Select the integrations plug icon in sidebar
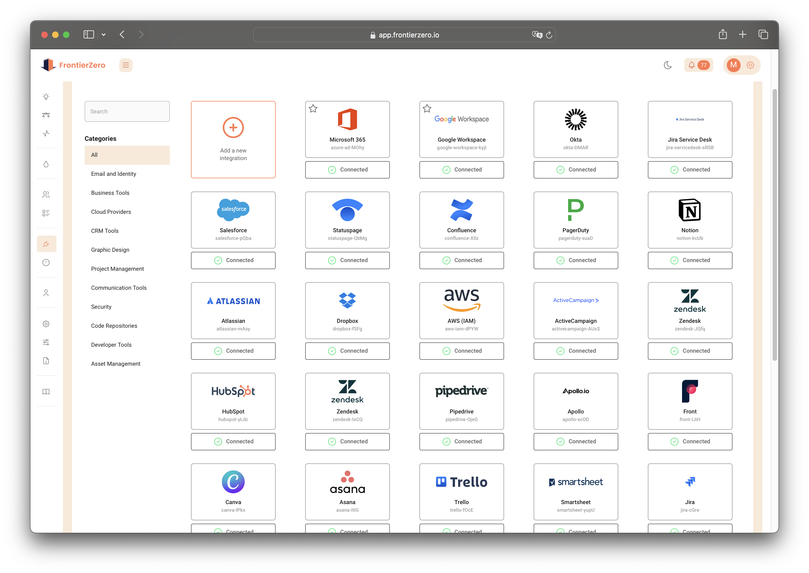The height and width of the screenshot is (573, 809). click(x=46, y=244)
